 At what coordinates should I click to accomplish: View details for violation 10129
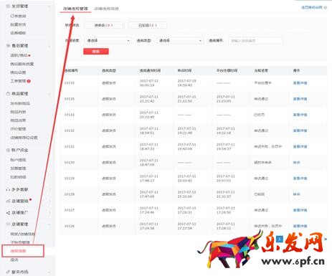pos(300,179)
